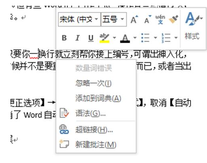Toggle Underline formatting
The image size is (207, 163).
click(x=91, y=38)
